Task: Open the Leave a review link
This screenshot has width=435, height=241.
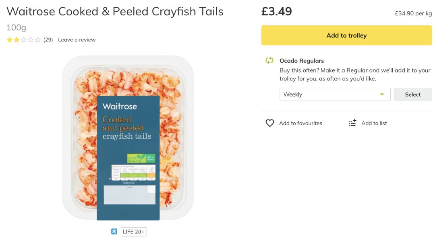Action: (77, 40)
